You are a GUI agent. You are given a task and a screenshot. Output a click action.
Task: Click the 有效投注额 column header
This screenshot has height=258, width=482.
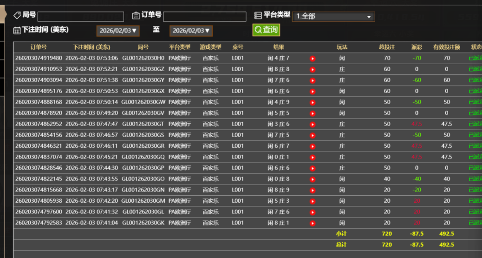[446, 47]
